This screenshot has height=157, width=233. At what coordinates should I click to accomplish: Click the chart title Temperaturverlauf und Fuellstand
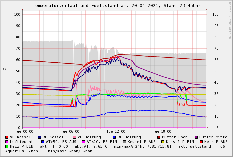pos(116,6)
